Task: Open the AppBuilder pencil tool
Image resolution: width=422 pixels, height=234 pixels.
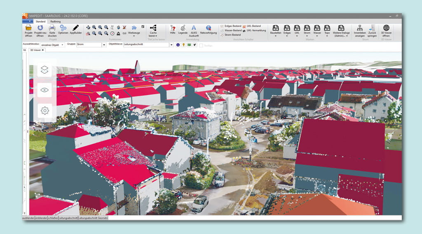Action: click(75, 28)
